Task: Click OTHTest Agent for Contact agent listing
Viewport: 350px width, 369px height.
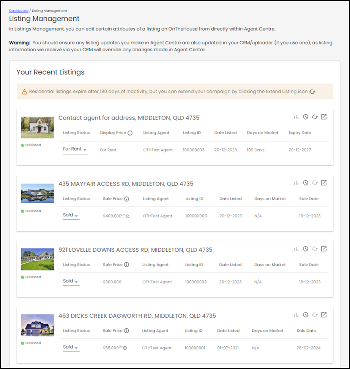Action: tap(158, 150)
